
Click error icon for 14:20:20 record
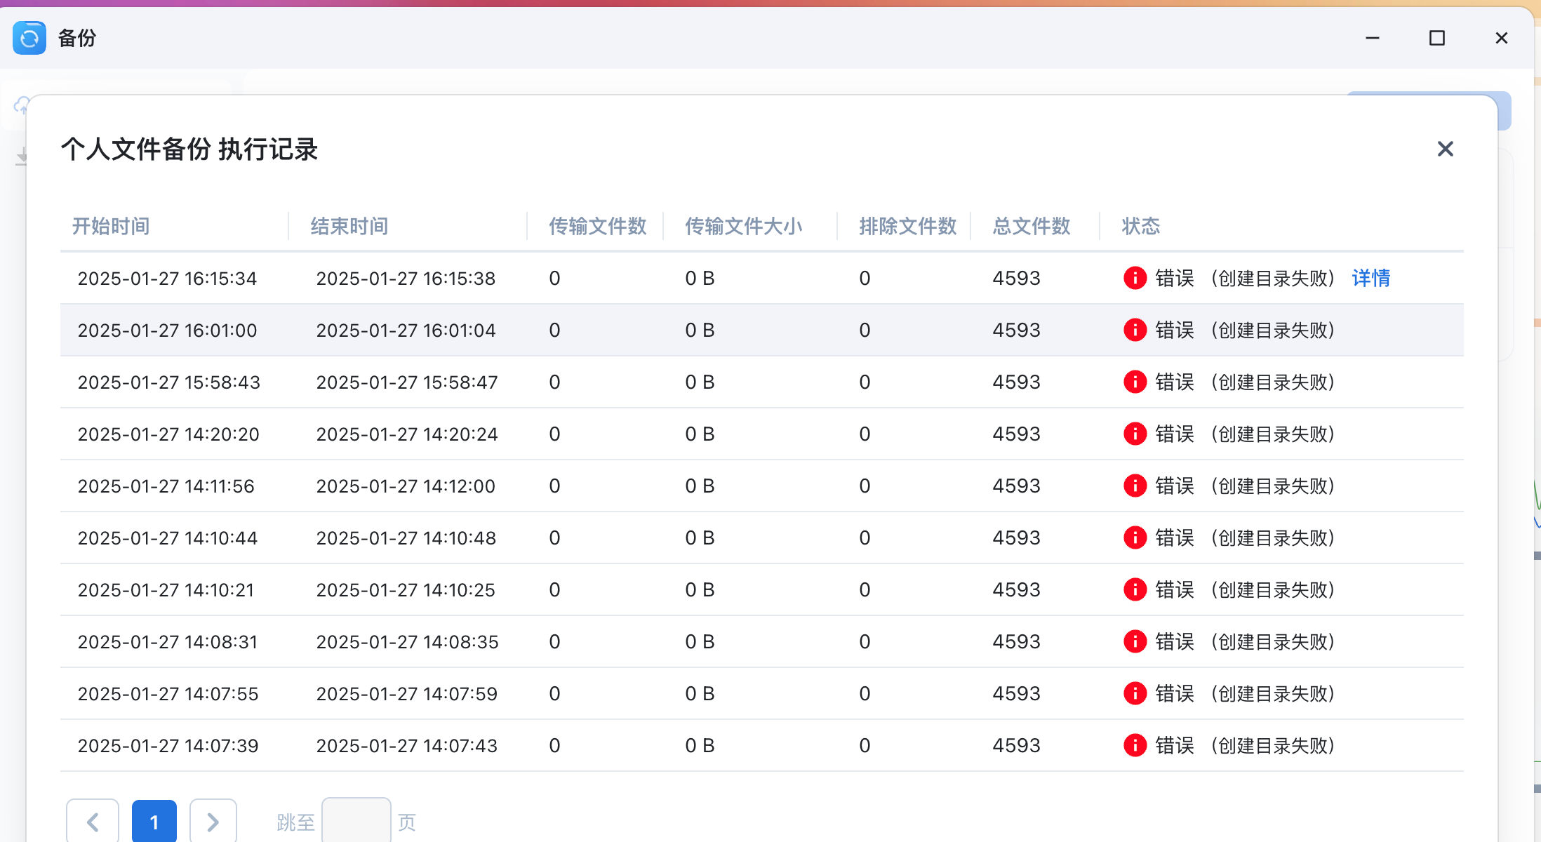1135,434
